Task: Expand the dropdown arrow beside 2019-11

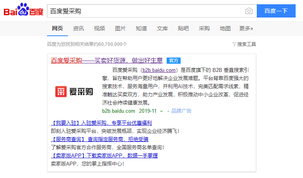Action: (x=161, y=111)
